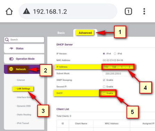This screenshot has height=131, width=155.
Task: Tap the not-secure warning triangle icon
Action: (26, 11)
